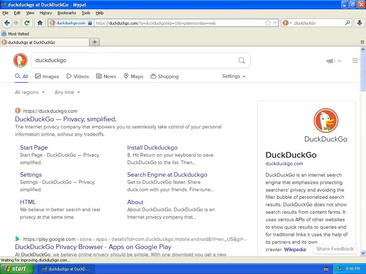Open the Start Page sitelink
This screenshot has width=366, height=274.
[x=34, y=147]
